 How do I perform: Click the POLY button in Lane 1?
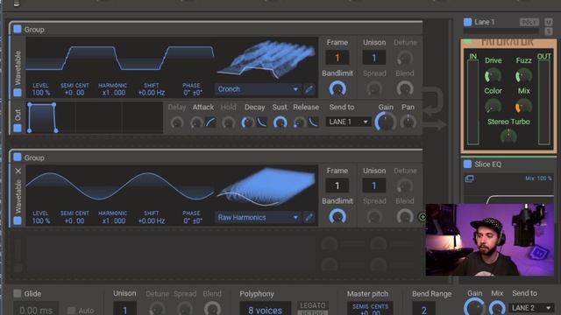pyautogui.click(x=529, y=22)
